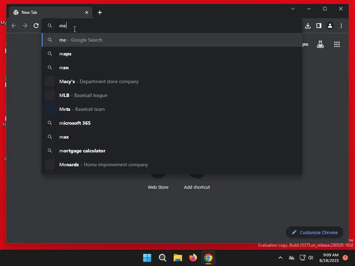Choose the "me - Google Search" suggestion
Screen dimensions: 355x266
tap(172, 40)
